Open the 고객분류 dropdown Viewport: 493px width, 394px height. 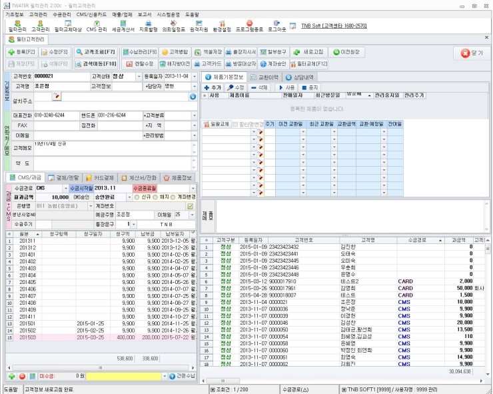coord(195,115)
